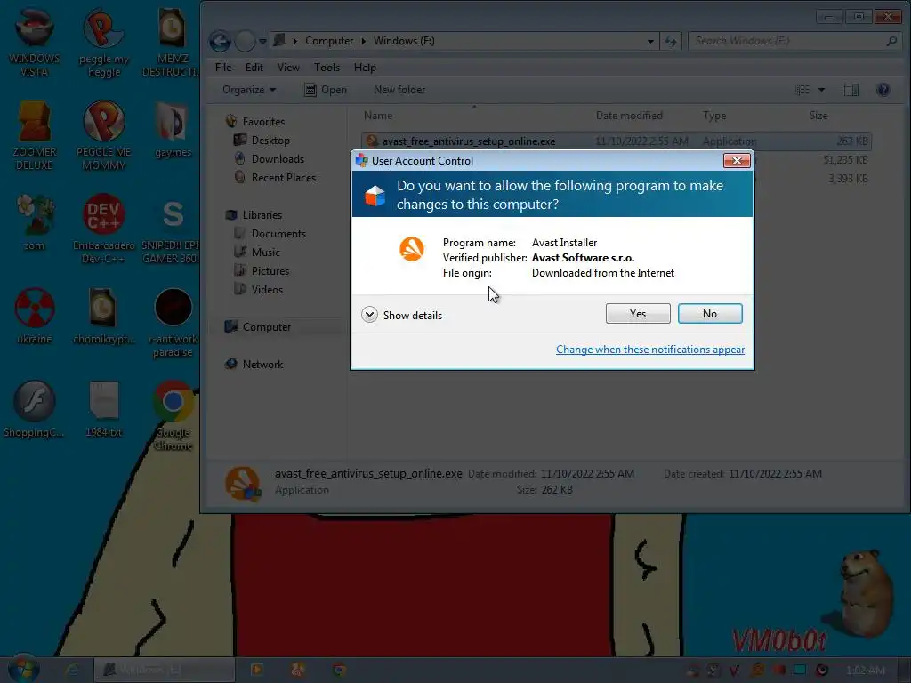Image resolution: width=911 pixels, height=683 pixels.
Task: Click No in the User Account Control dialog
Action: tap(709, 314)
